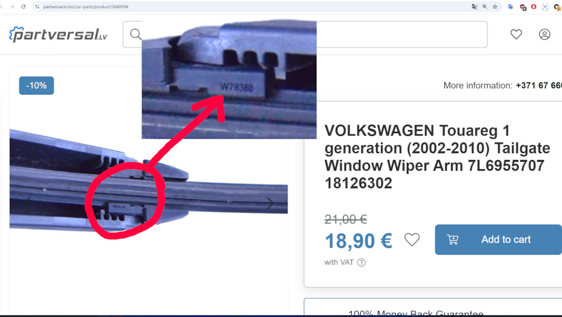Open the user account profile icon
Screen dimensions: 562x317
tap(544, 35)
